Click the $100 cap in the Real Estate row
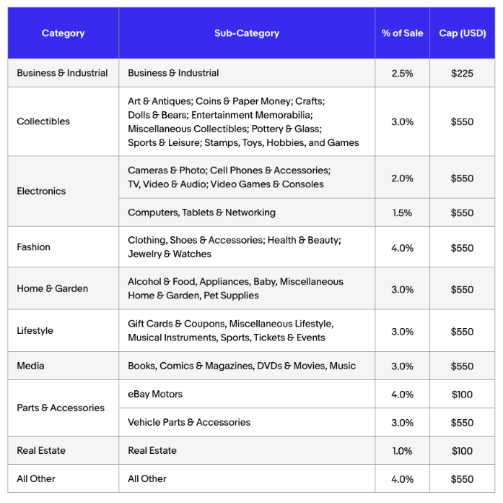 (462, 451)
